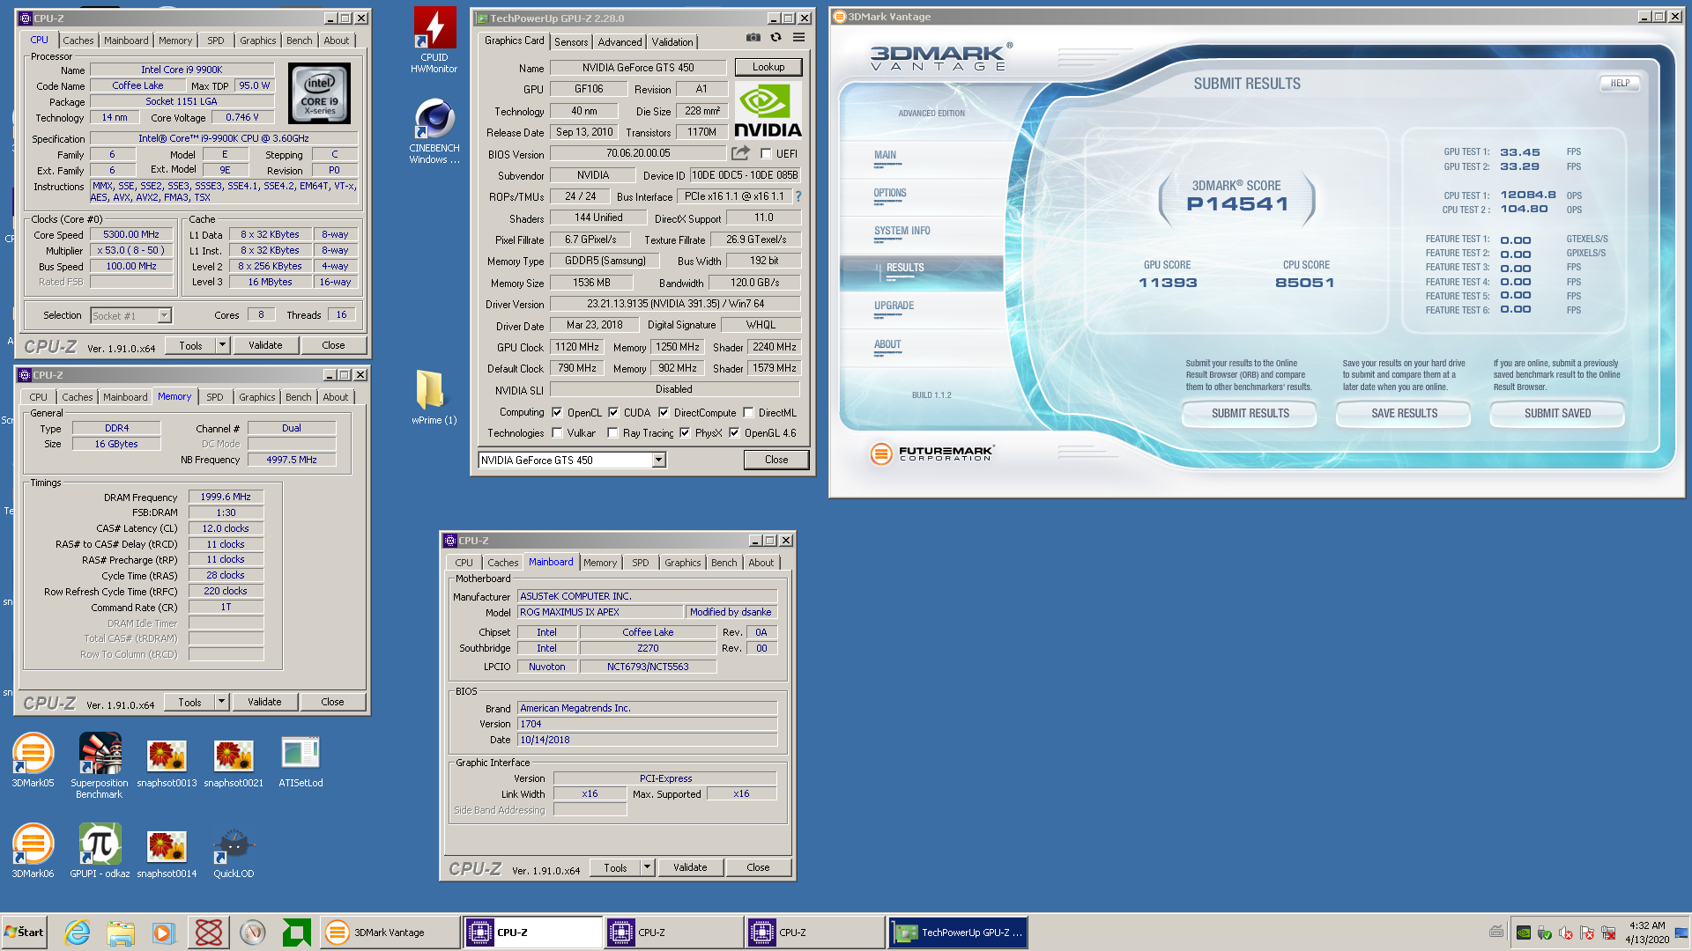Launch QuickLOD desktop shortcut
The width and height of the screenshot is (1692, 951).
tap(234, 852)
